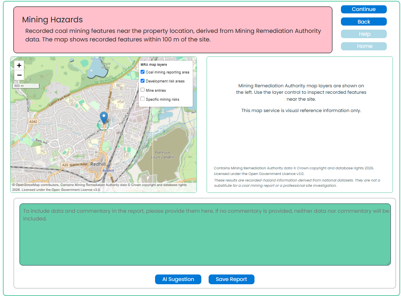Request an AI Sugestion
The width and height of the screenshot is (401, 296).
point(178,279)
